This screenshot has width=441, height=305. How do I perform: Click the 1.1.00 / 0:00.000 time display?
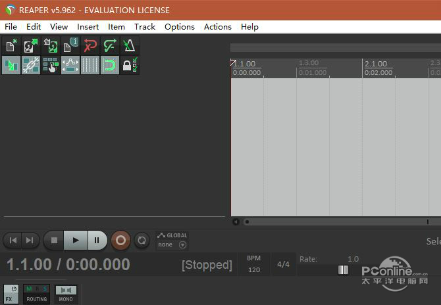click(68, 264)
